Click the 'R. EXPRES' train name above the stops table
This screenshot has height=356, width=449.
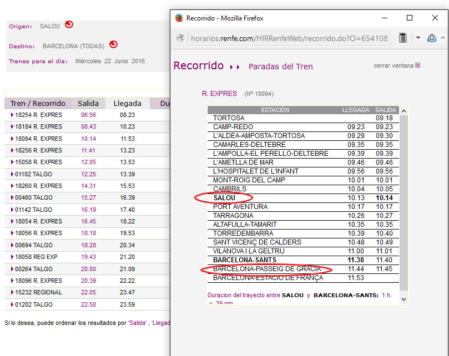coord(219,94)
